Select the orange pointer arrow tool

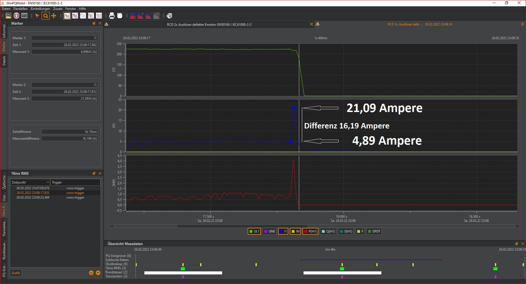click(x=37, y=16)
